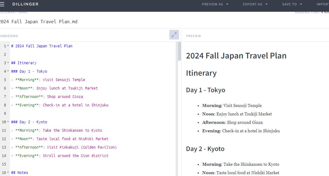Collapse the Notes section at line 16
The image size is (329, 176).
pos(8,173)
